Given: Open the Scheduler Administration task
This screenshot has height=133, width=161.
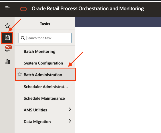Looking at the screenshot, I should point(46,87).
